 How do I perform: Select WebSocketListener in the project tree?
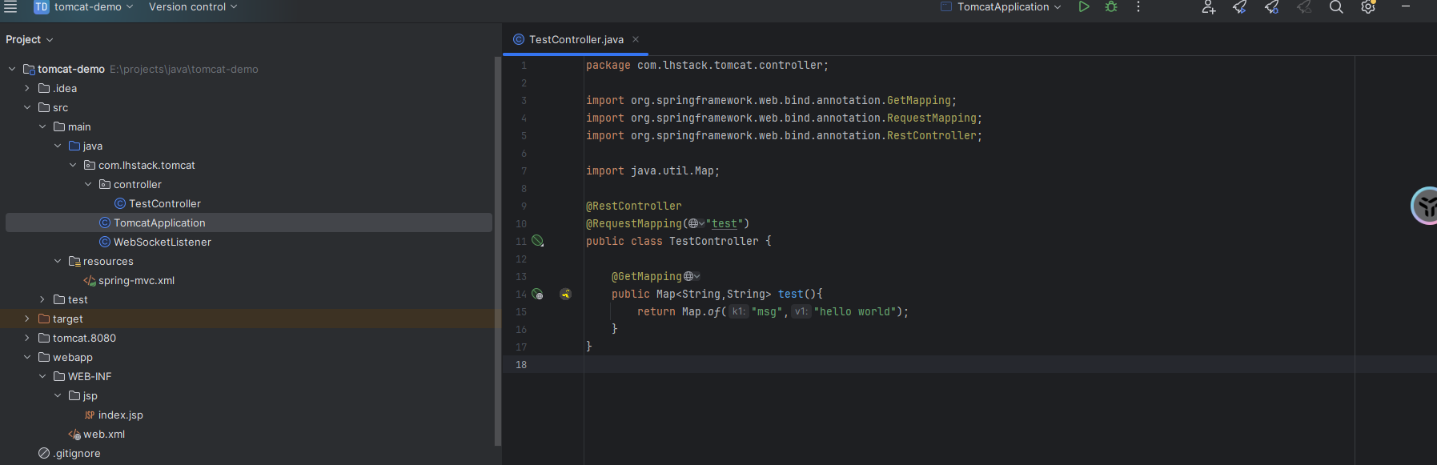coord(162,242)
